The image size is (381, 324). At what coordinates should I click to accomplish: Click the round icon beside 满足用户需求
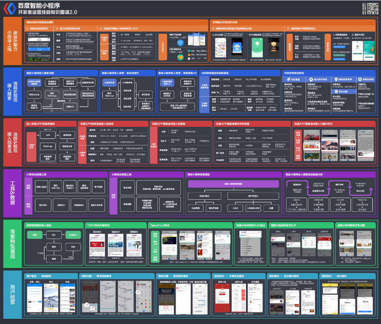point(311,79)
